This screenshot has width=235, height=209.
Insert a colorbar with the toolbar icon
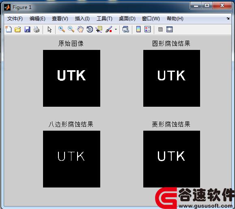click(x=138, y=29)
